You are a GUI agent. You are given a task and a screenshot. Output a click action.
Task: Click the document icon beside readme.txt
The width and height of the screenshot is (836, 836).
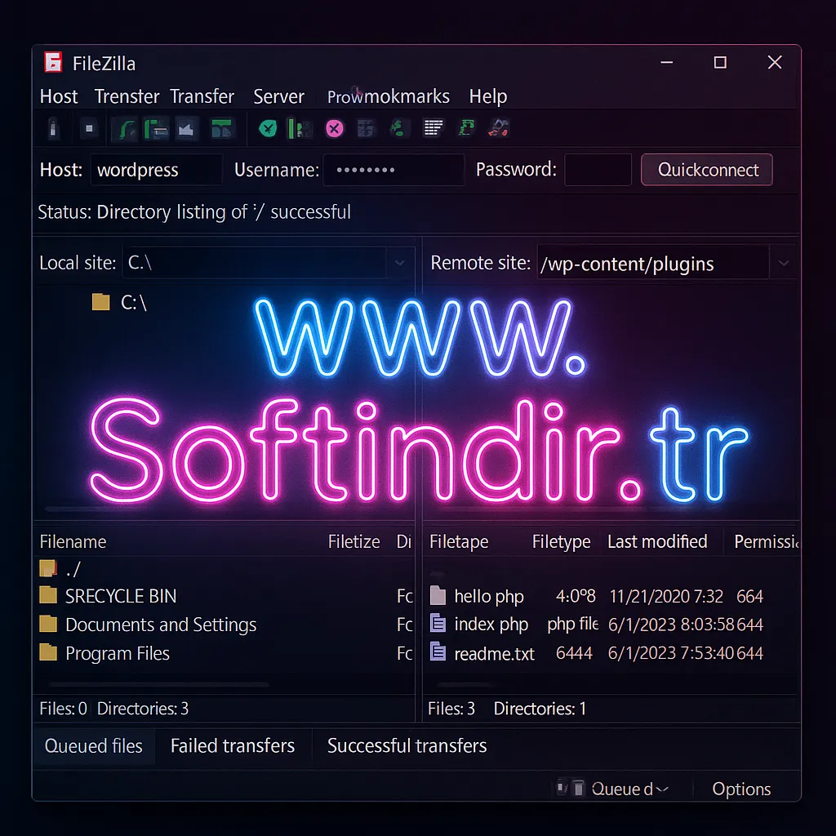pos(438,651)
